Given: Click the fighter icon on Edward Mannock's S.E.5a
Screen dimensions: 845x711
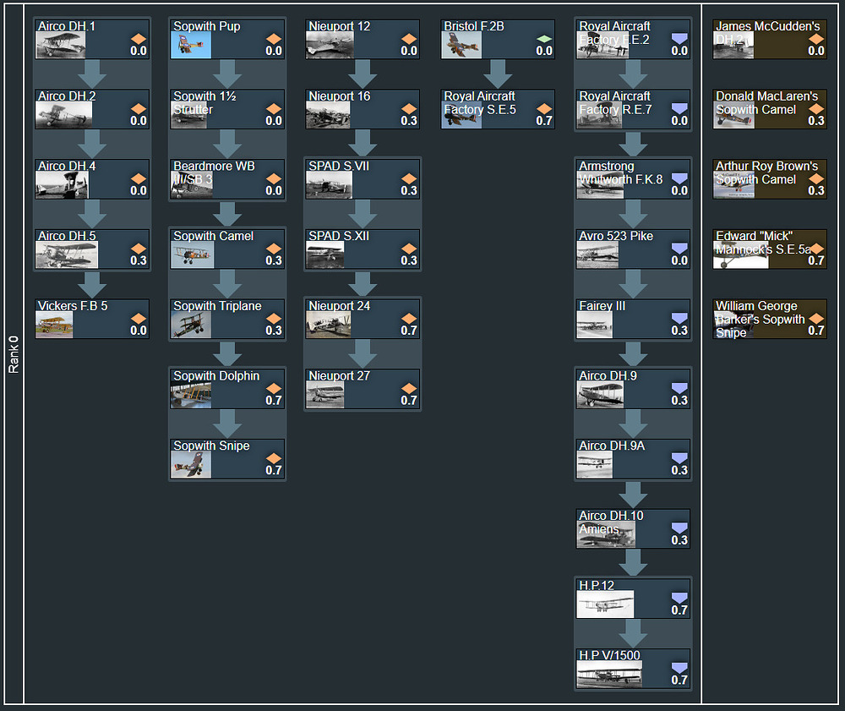Looking at the screenshot, I should (816, 249).
